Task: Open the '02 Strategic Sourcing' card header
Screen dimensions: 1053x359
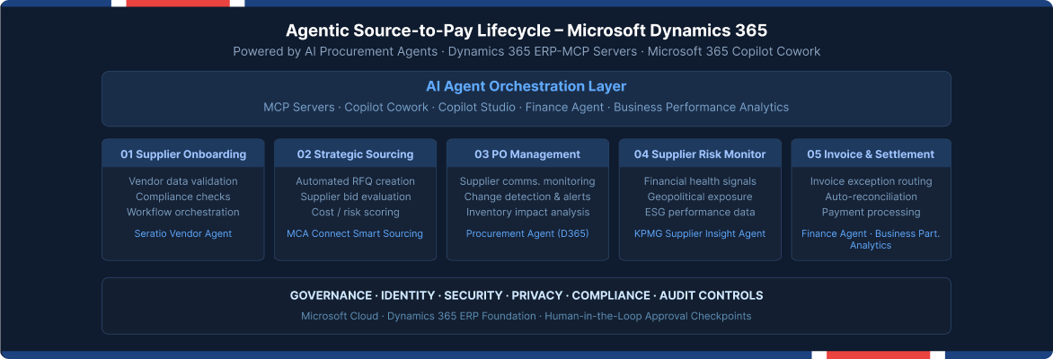Action: pyautogui.click(x=355, y=154)
